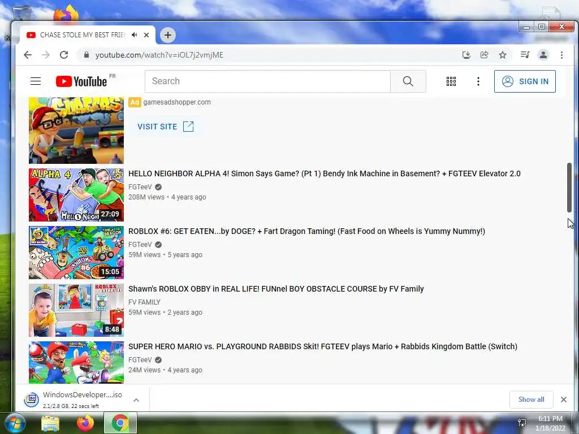Bookmark this page with the star icon
Image resolution: width=579 pixels, height=434 pixels.
[x=503, y=55]
